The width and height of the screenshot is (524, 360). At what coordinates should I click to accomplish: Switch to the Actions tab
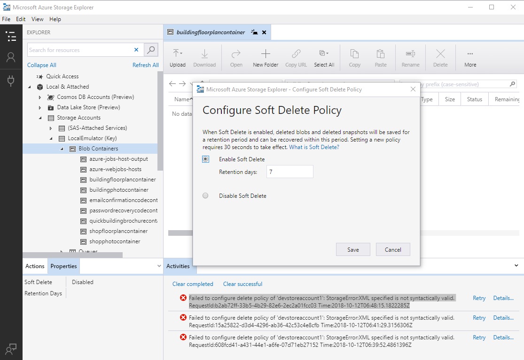[35, 266]
